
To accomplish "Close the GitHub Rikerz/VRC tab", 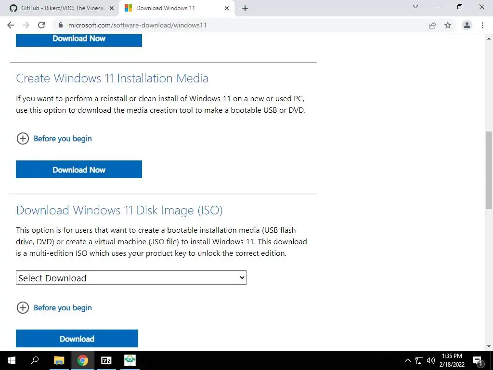I will coord(112,8).
